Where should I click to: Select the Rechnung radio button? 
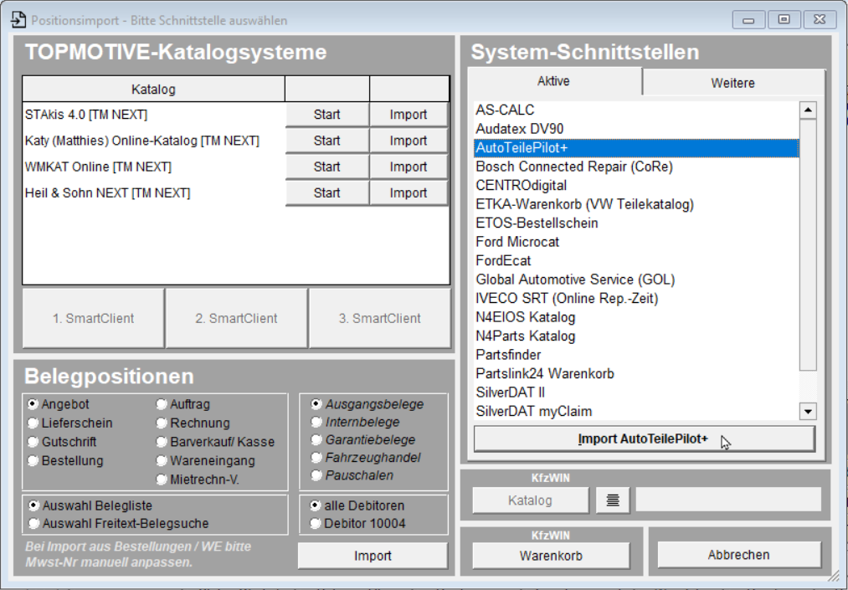click(x=162, y=423)
